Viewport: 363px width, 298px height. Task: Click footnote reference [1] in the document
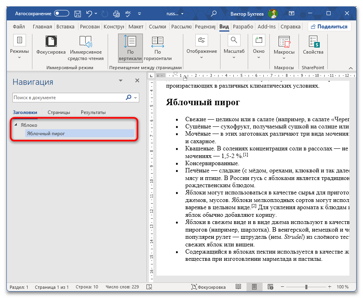(245, 154)
